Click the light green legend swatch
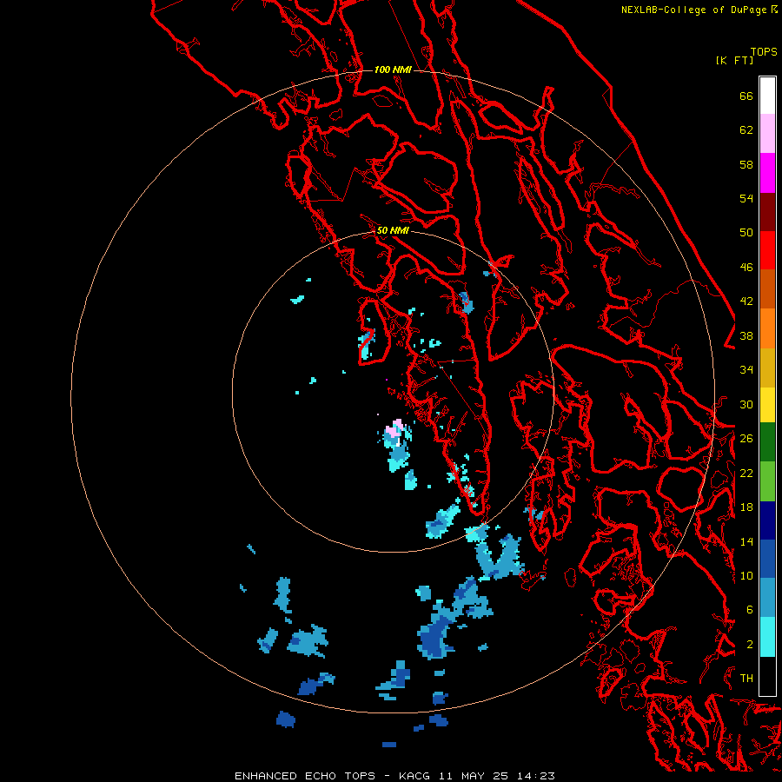Screen dimensions: 782x782 767,481
